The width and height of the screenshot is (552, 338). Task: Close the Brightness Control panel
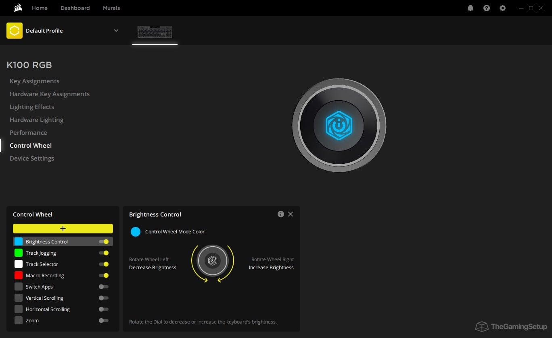tap(291, 214)
